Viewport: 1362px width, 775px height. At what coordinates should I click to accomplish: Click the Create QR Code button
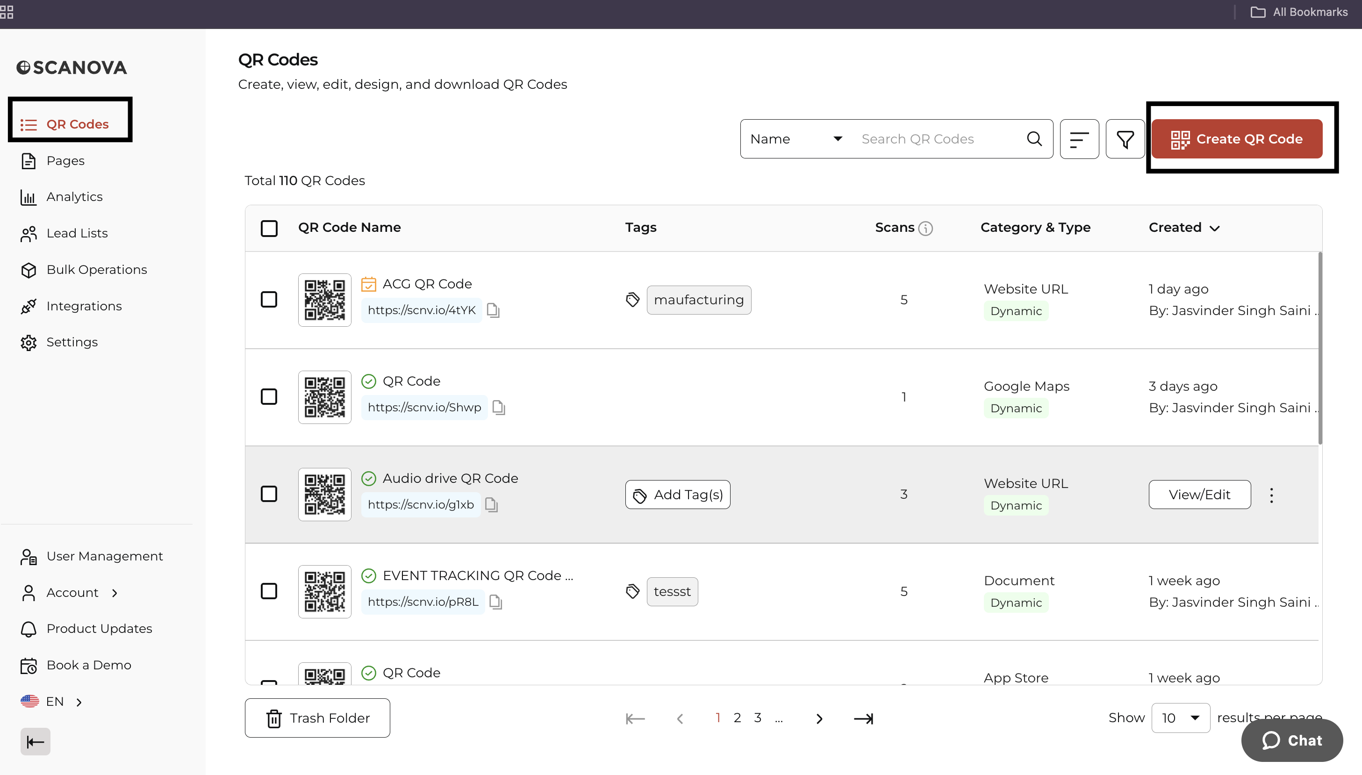(1236, 139)
